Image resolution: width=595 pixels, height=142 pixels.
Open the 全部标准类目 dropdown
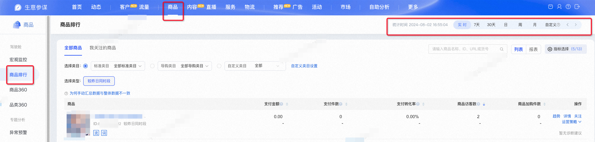pyautogui.click(x=118, y=66)
